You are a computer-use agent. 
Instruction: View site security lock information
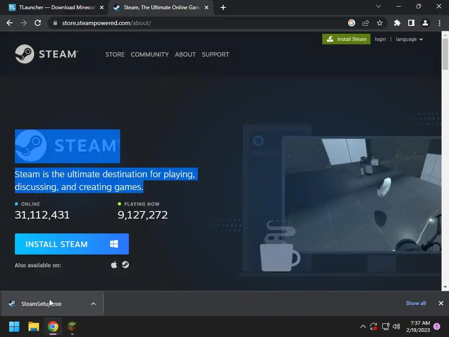55,23
